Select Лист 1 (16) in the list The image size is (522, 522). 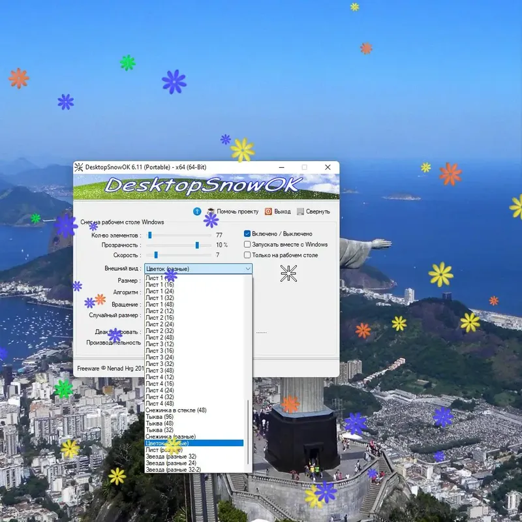coord(194,284)
